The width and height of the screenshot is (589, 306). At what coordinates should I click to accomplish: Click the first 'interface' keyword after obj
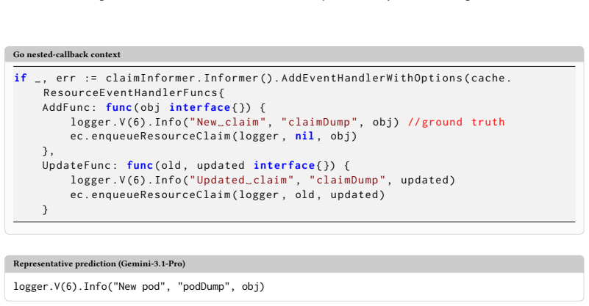pos(199,107)
